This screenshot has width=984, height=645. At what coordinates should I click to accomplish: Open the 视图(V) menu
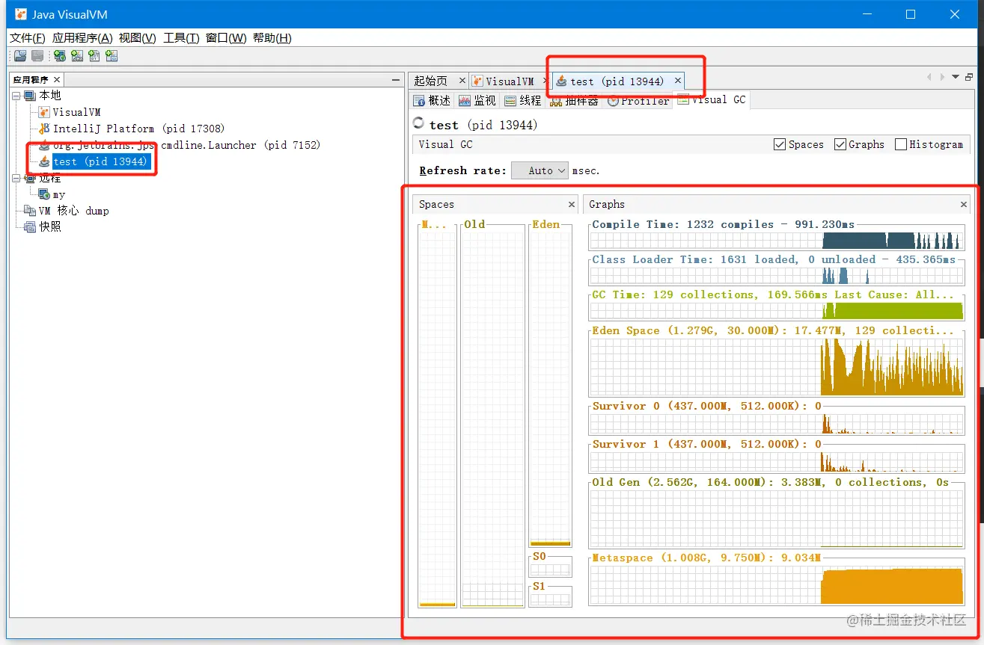coord(138,38)
